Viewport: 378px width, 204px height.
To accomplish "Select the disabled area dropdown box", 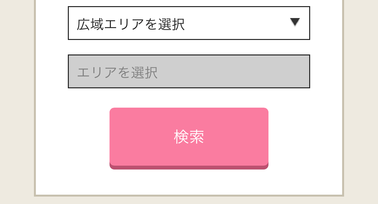I will [189, 71].
